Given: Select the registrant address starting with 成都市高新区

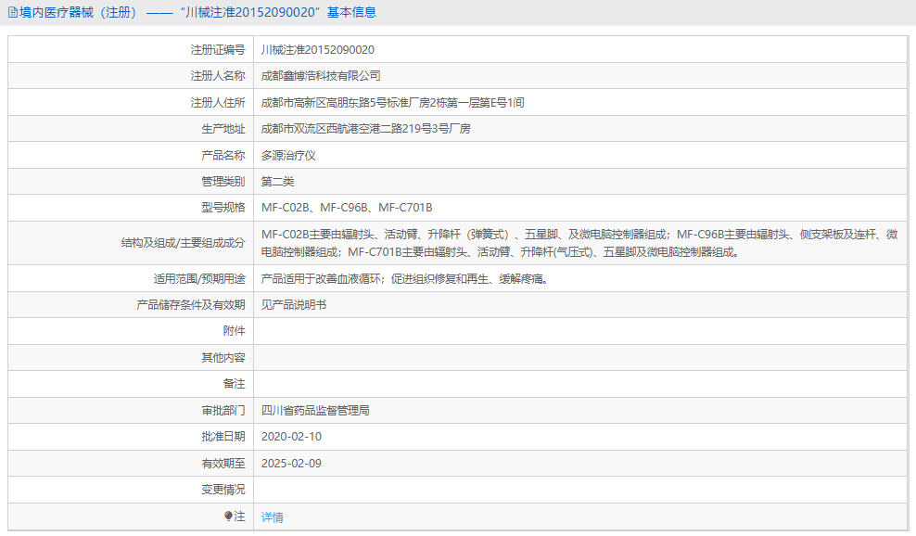Looking at the screenshot, I should coord(392,103).
